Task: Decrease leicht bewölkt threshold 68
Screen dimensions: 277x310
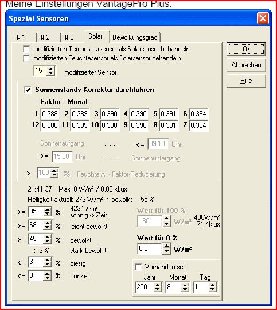Action: click(48, 228)
